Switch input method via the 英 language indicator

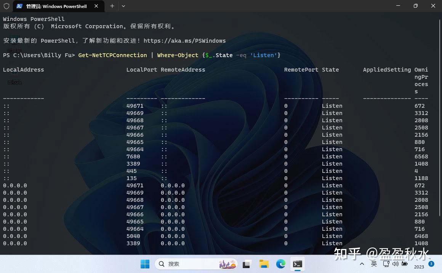tap(374, 264)
